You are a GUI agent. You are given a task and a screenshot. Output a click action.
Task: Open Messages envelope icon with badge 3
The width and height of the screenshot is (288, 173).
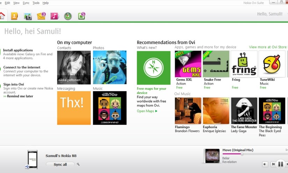pos(41,16)
